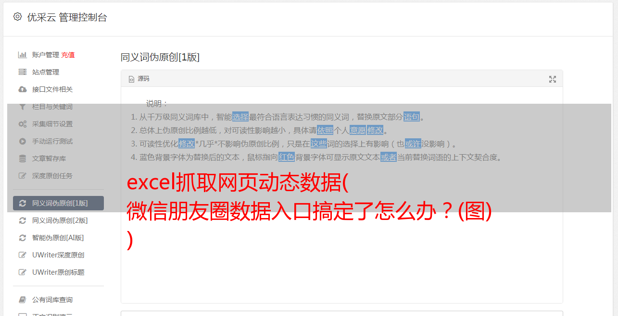
Task: Open UWriter深度原创 menu entry
Action: coord(59,255)
